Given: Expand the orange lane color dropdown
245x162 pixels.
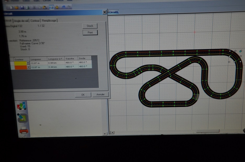Looking at the screenshot, I should pos(28,67).
